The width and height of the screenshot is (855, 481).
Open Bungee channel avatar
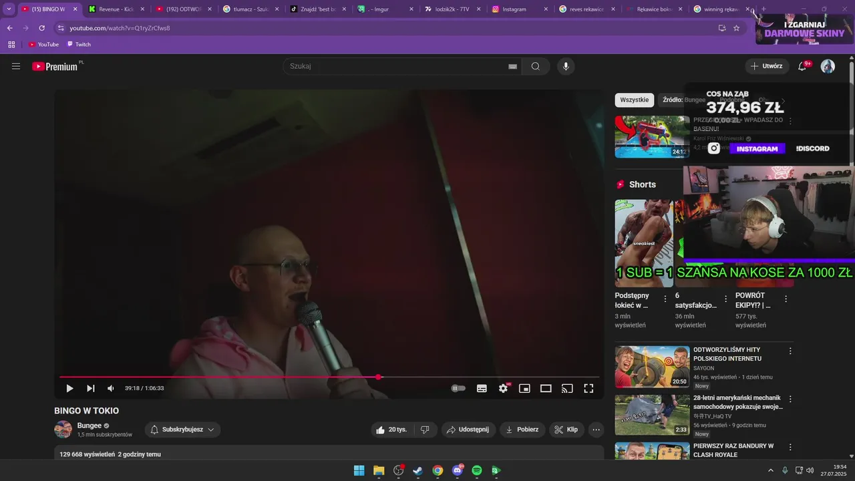click(63, 430)
